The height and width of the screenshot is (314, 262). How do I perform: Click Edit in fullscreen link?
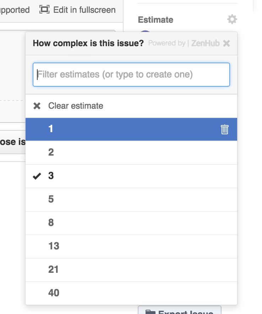(x=84, y=10)
